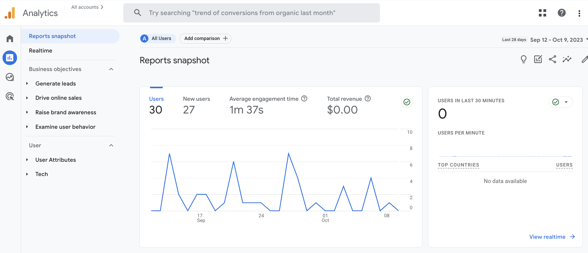Click the All Users comparison chip
588x253 pixels.
pos(158,38)
